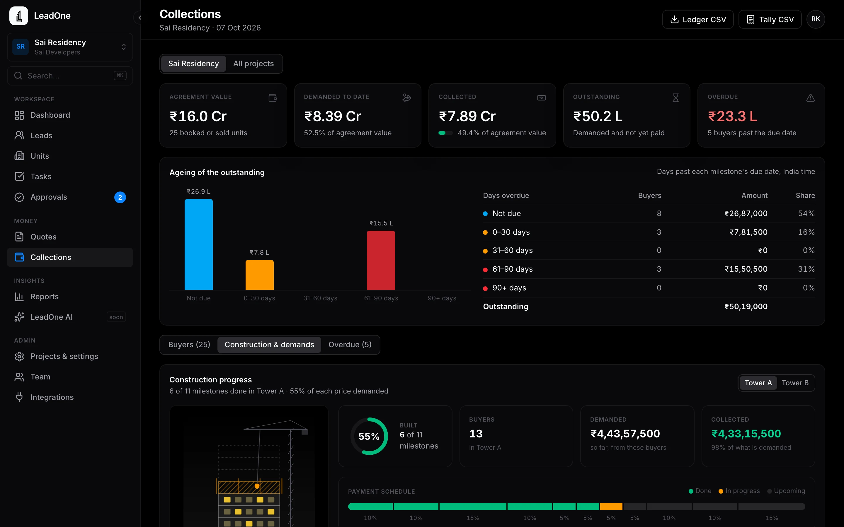Open the Buyers (25) tab

pyautogui.click(x=189, y=345)
